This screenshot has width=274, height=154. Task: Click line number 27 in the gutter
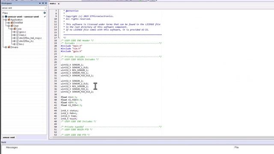[x=55, y=65]
